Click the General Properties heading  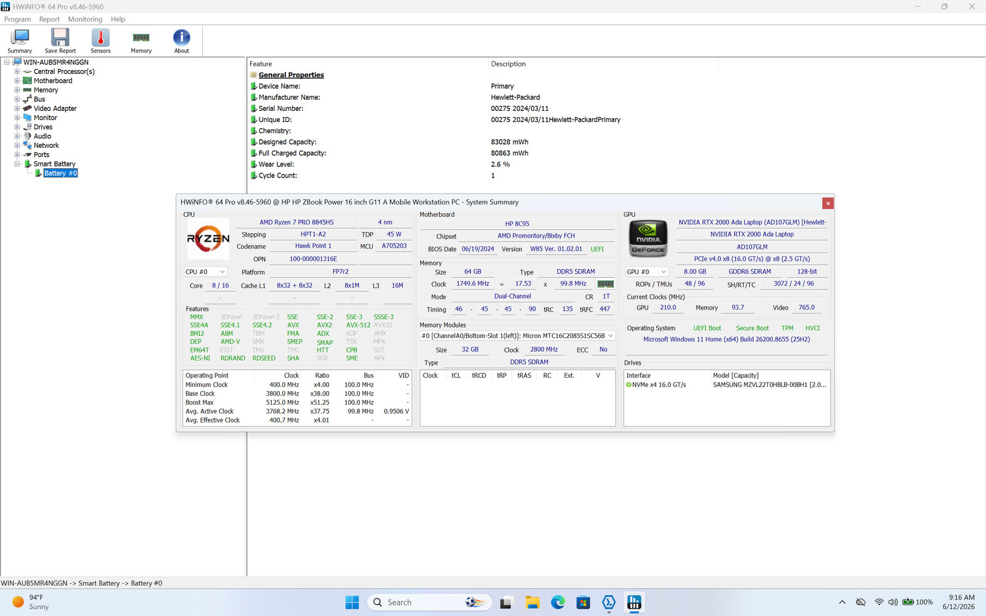pos(291,75)
